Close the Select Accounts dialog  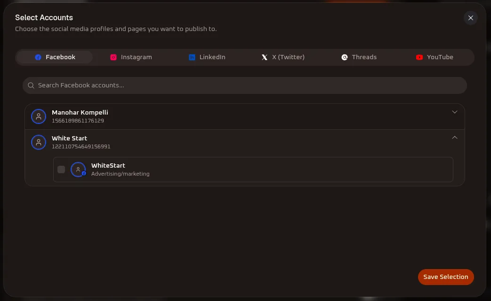[x=470, y=18]
